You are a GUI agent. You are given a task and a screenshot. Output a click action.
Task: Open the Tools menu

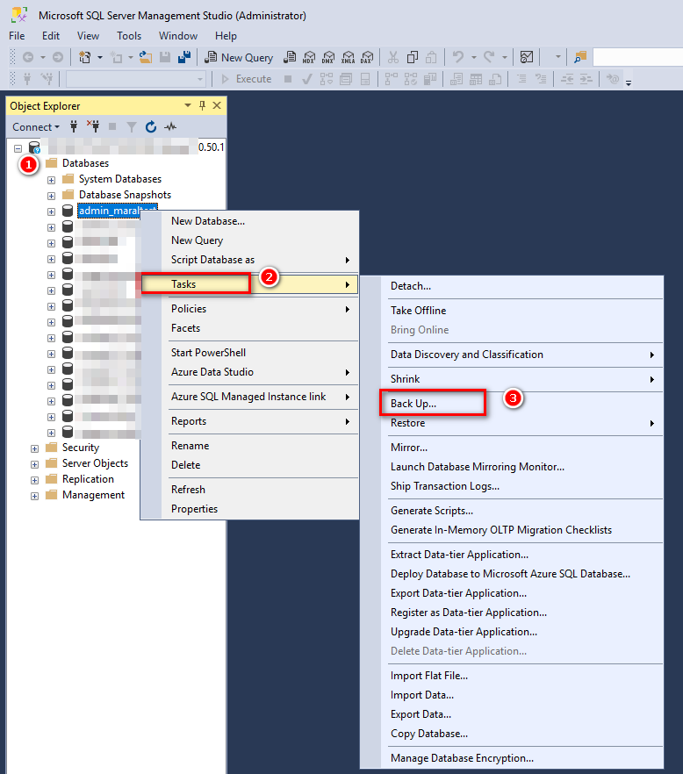click(129, 36)
